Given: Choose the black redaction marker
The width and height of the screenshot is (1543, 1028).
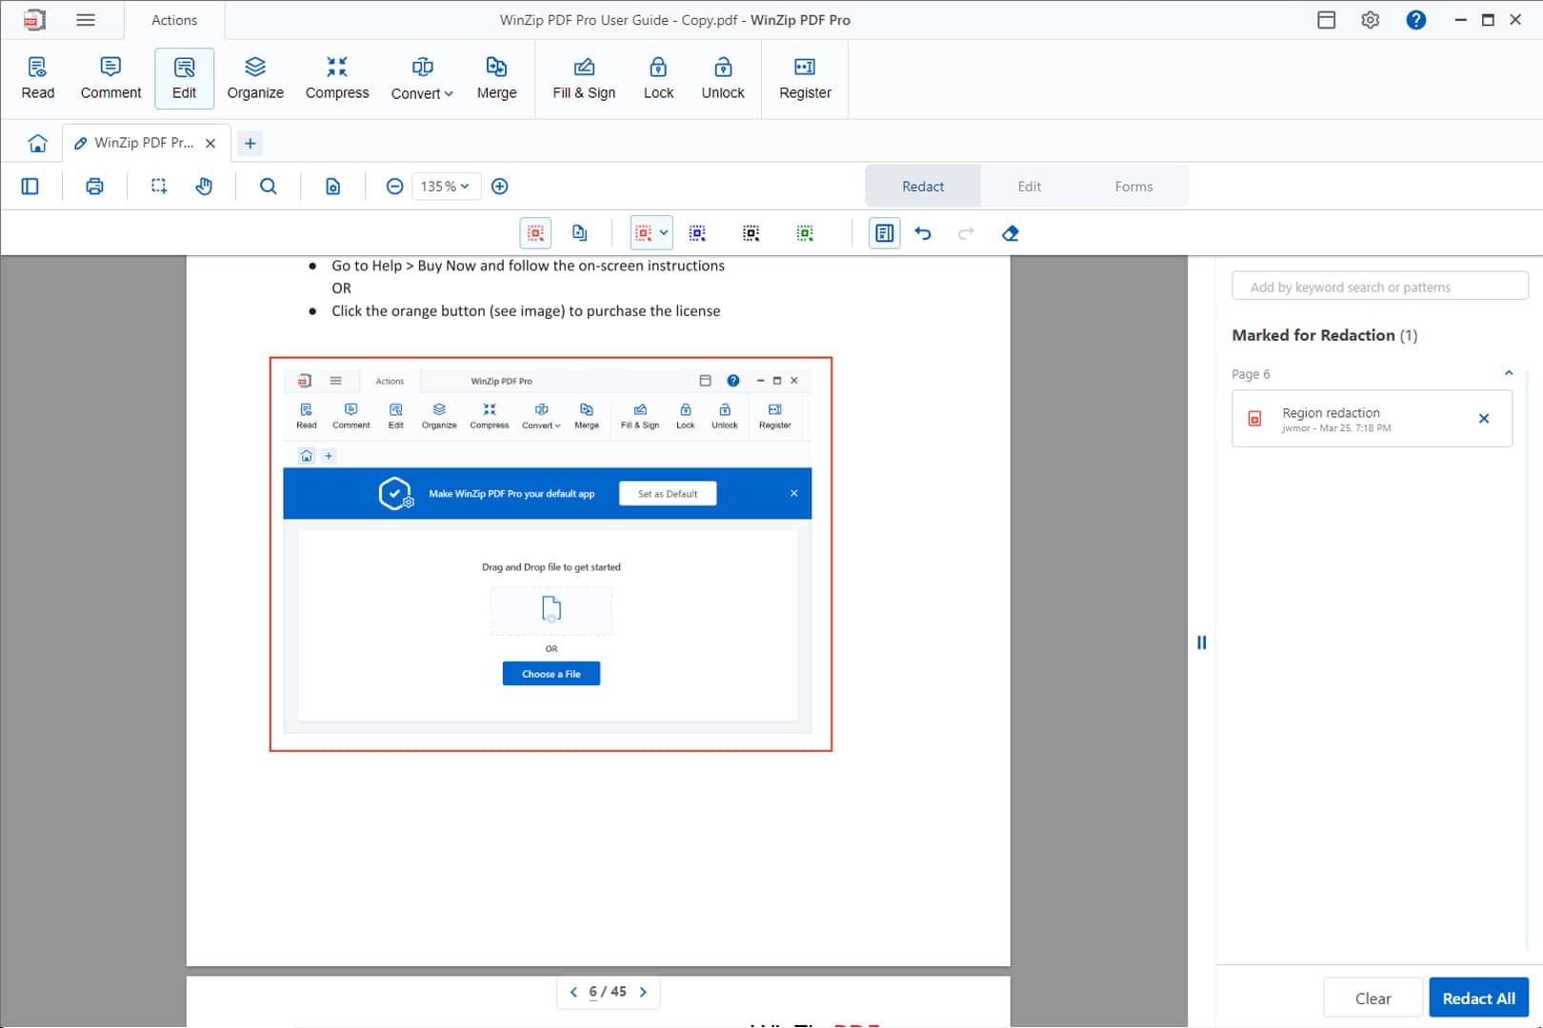Looking at the screenshot, I should click(751, 233).
